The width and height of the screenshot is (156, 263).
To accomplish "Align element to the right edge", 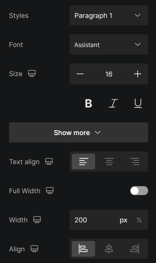I will click(135, 249).
